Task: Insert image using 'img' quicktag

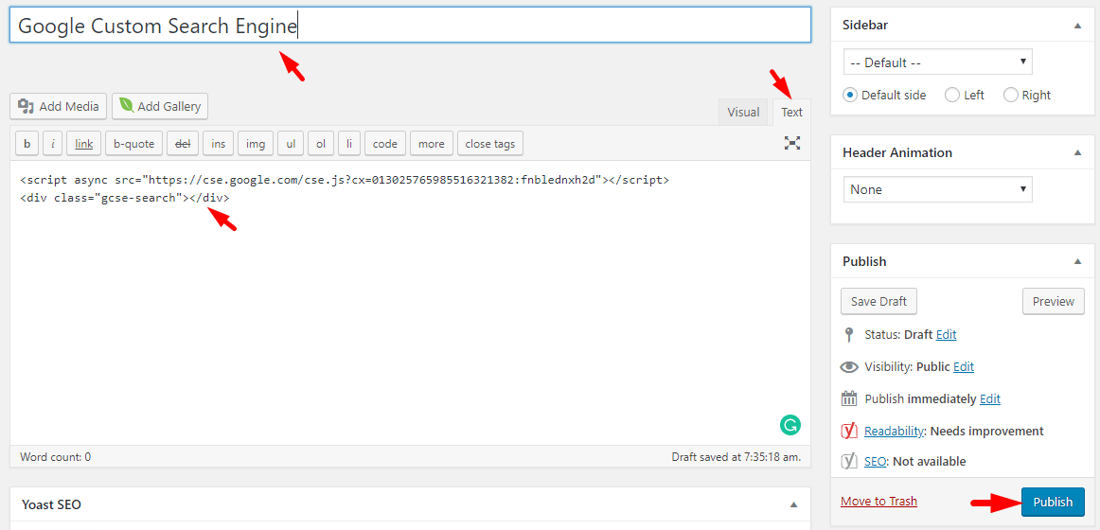Action: (256, 144)
